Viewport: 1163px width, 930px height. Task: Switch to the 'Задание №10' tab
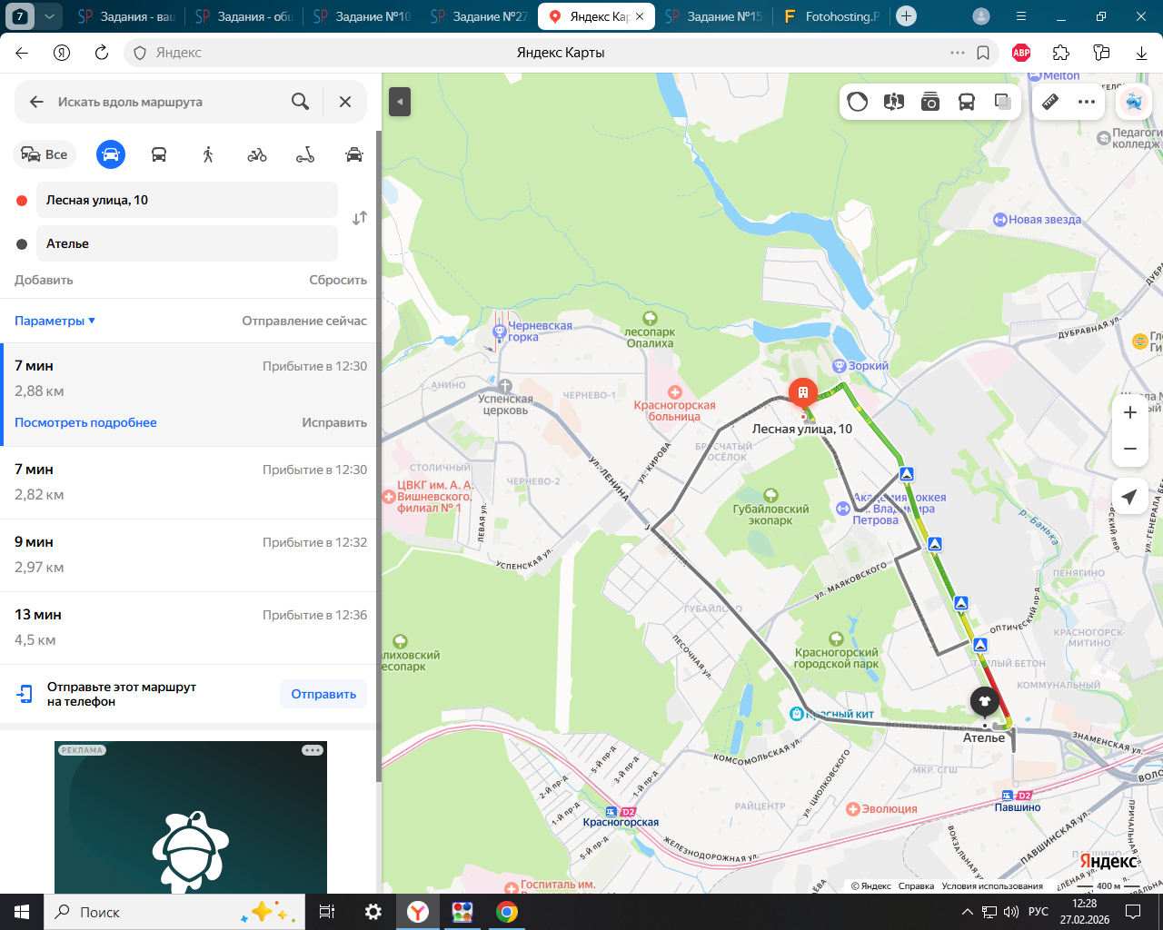[x=363, y=16]
